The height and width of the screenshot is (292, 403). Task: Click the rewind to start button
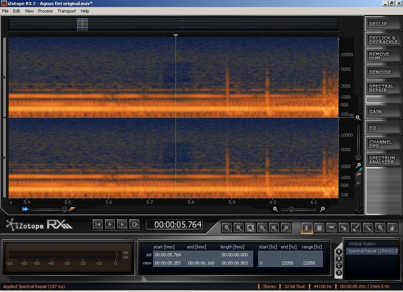coord(98,224)
